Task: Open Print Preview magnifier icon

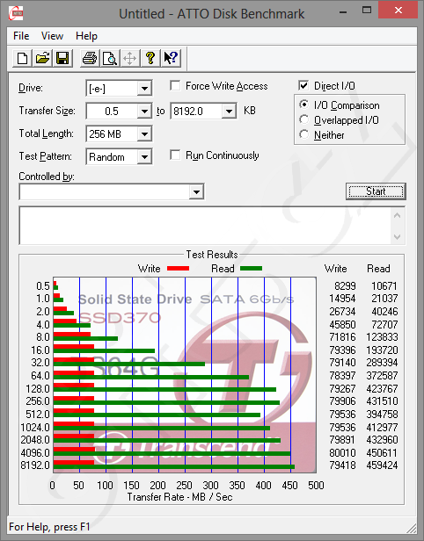Action: click(x=110, y=58)
